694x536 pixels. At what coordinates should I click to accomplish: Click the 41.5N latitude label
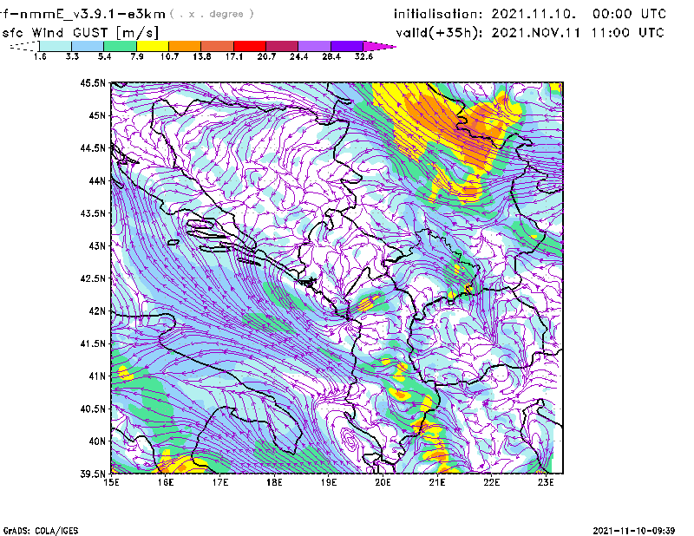[x=93, y=343]
